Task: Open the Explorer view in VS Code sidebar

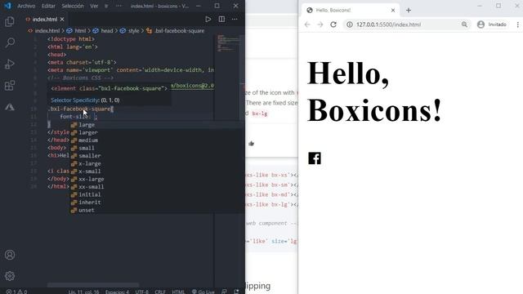Action: click(x=10, y=21)
